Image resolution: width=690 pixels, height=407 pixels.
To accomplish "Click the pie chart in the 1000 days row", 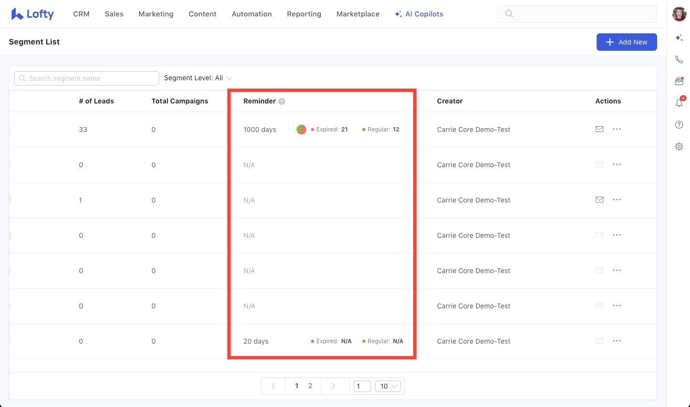I will click(301, 130).
